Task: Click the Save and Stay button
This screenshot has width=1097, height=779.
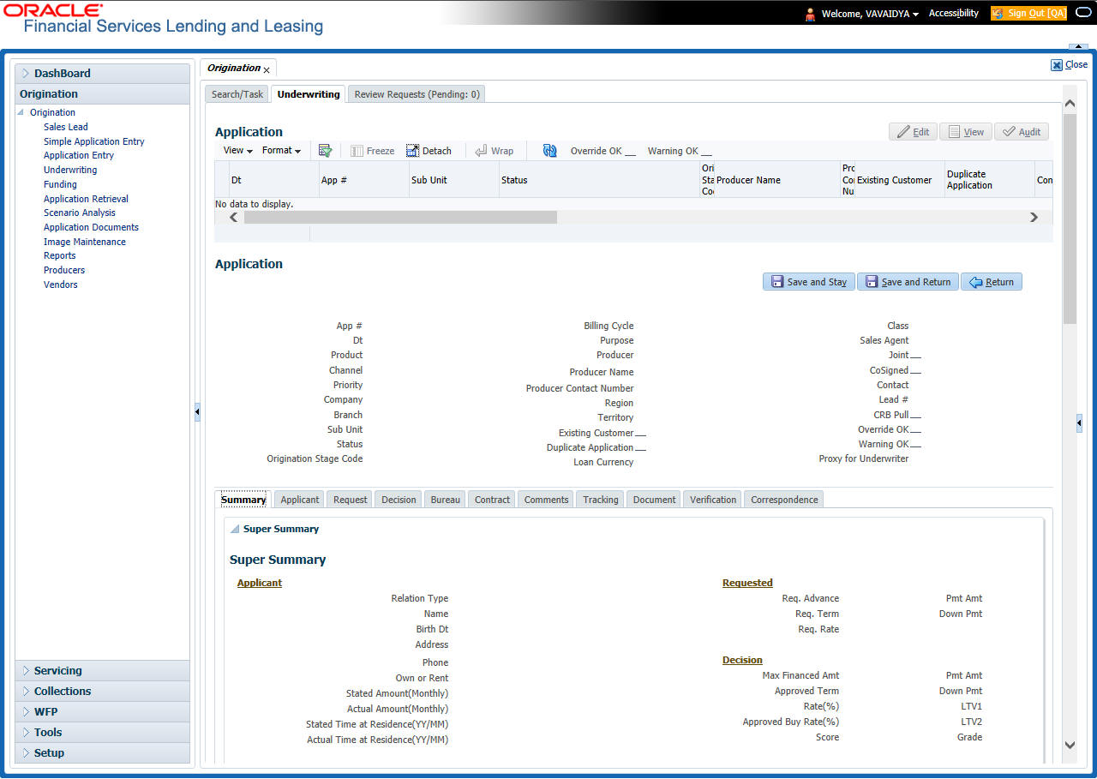Action: [808, 282]
